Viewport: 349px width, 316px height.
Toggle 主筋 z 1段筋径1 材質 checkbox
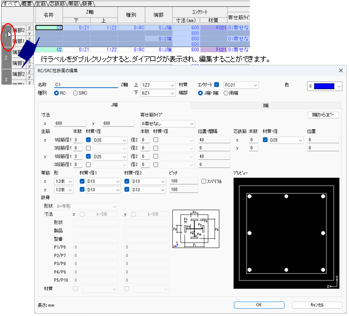(x=88, y=140)
